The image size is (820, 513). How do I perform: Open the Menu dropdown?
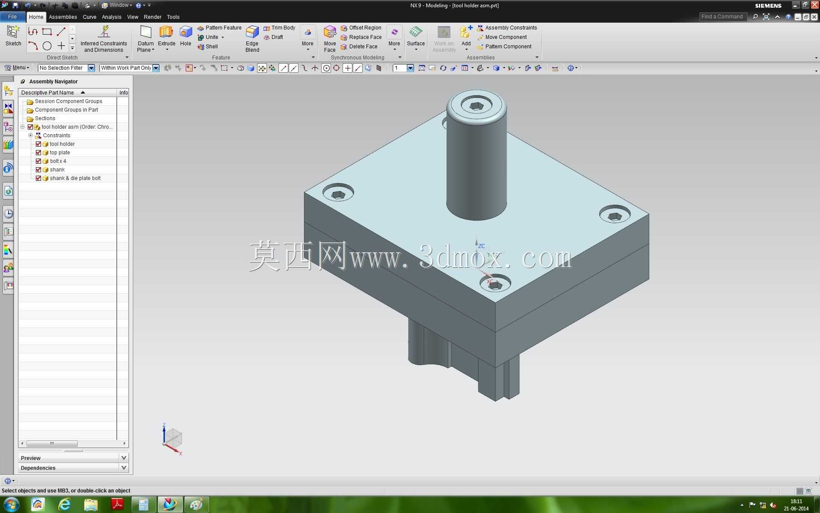(17, 68)
